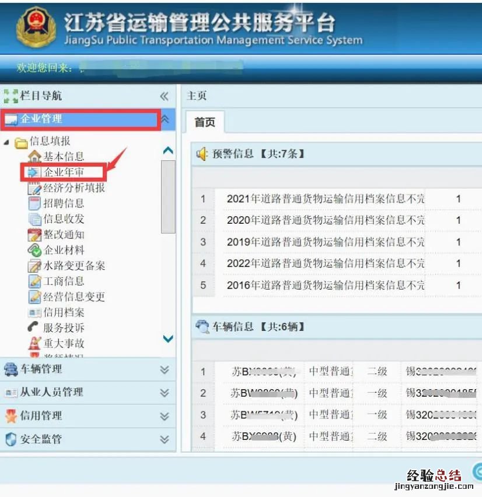The width and height of the screenshot is (482, 497).
Task: Click the 信用档案 card icon
Action: click(x=34, y=313)
